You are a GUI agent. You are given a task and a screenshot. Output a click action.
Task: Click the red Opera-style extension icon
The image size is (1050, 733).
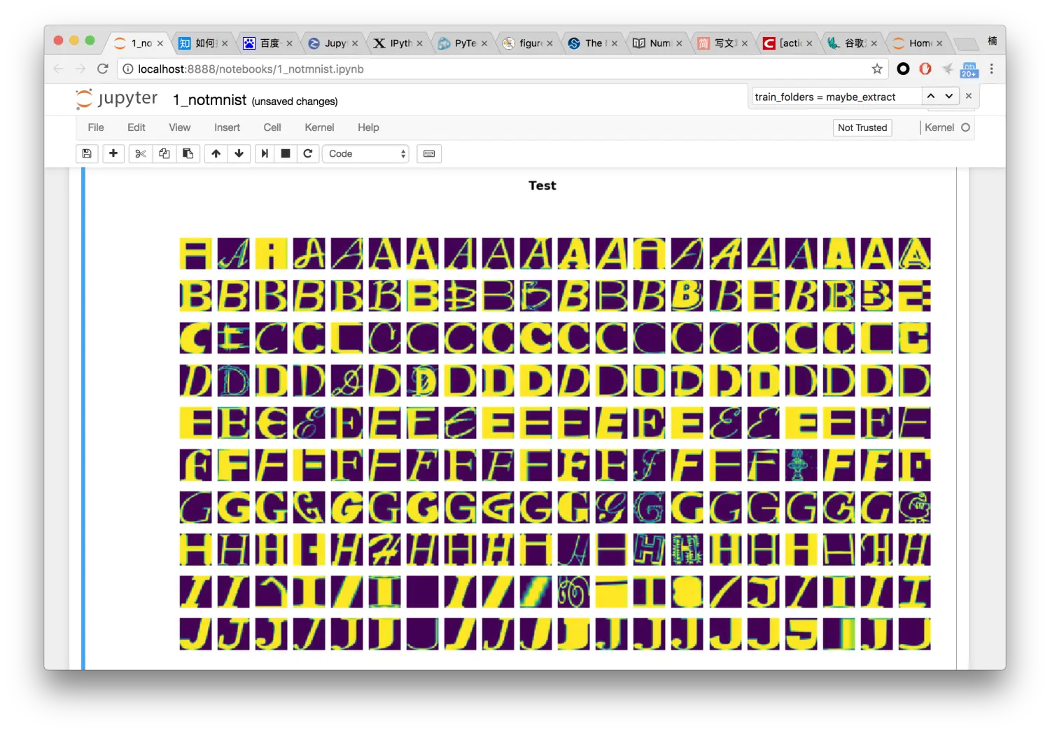(x=925, y=69)
